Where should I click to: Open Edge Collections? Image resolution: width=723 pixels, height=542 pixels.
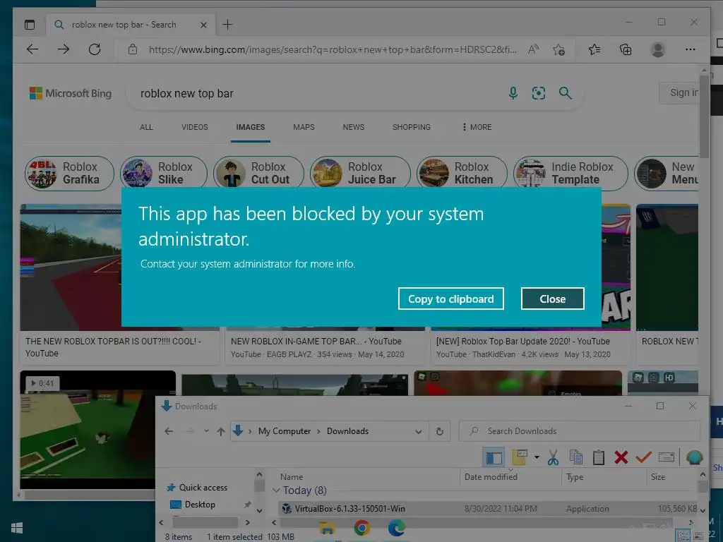pos(626,49)
